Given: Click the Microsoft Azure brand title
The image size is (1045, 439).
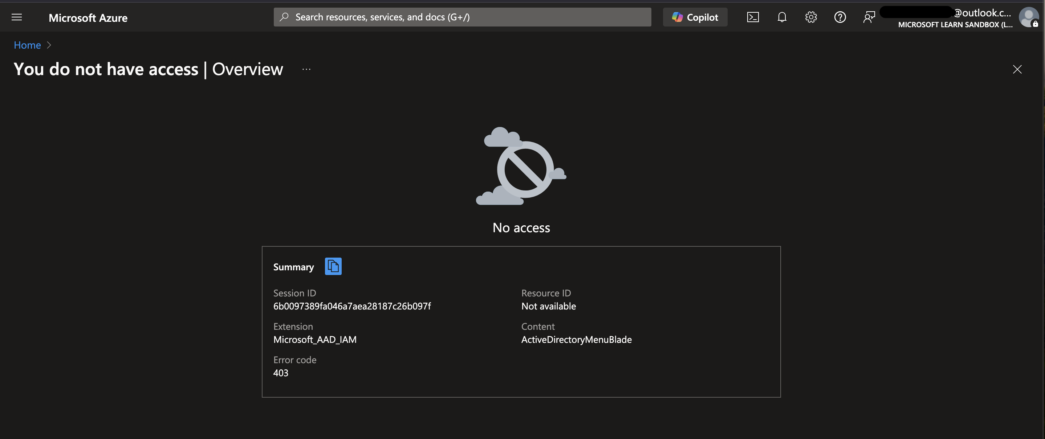Looking at the screenshot, I should 88,18.
